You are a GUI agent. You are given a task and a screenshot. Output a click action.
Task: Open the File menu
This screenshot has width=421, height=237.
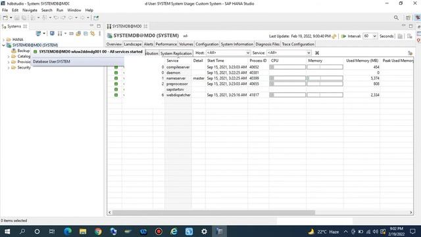click(x=5, y=11)
